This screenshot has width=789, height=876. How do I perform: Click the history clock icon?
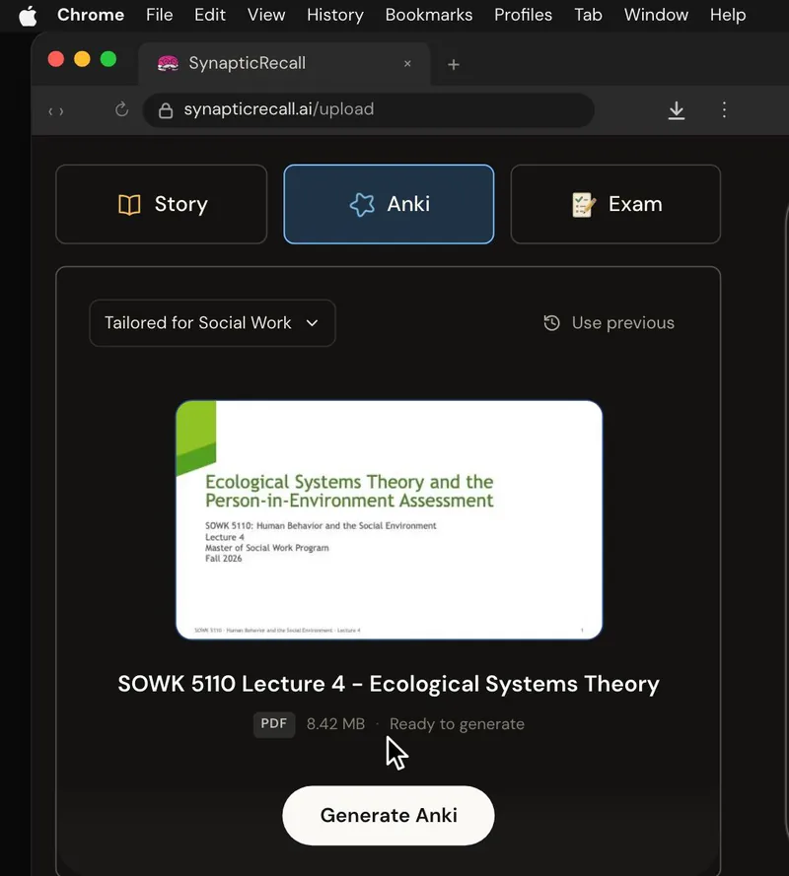pyautogui.click(x=552, y=323)
